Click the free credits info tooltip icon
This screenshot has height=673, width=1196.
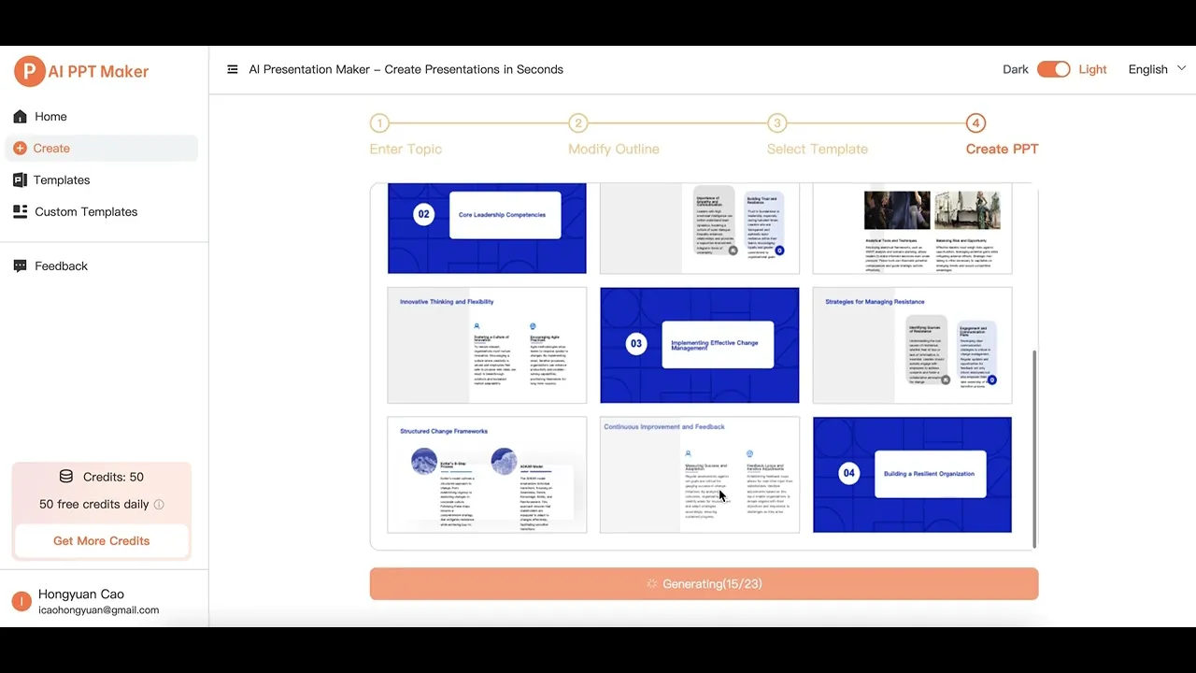(x=159, y=504)
